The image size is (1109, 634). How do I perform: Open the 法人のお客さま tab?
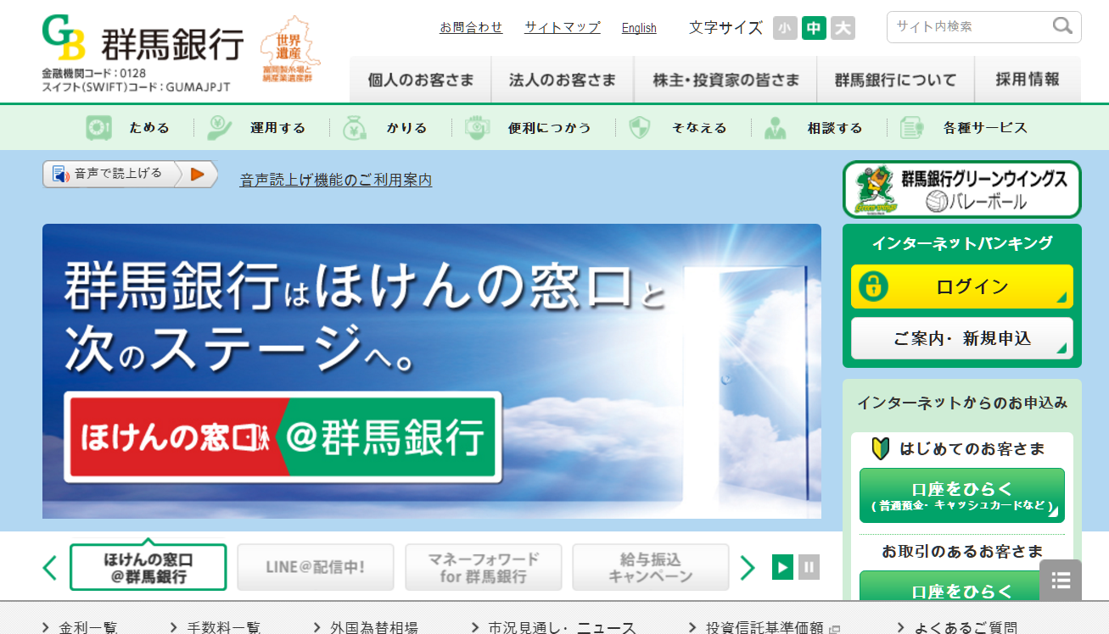point(562,80)
